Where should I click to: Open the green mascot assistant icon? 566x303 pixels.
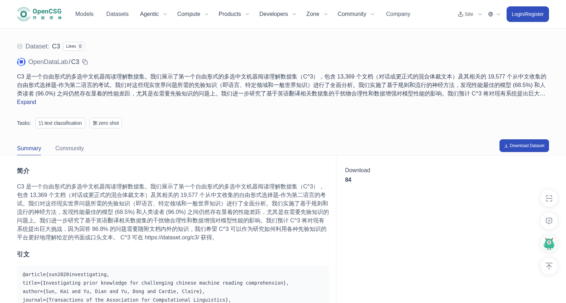[x=549, y=244]
